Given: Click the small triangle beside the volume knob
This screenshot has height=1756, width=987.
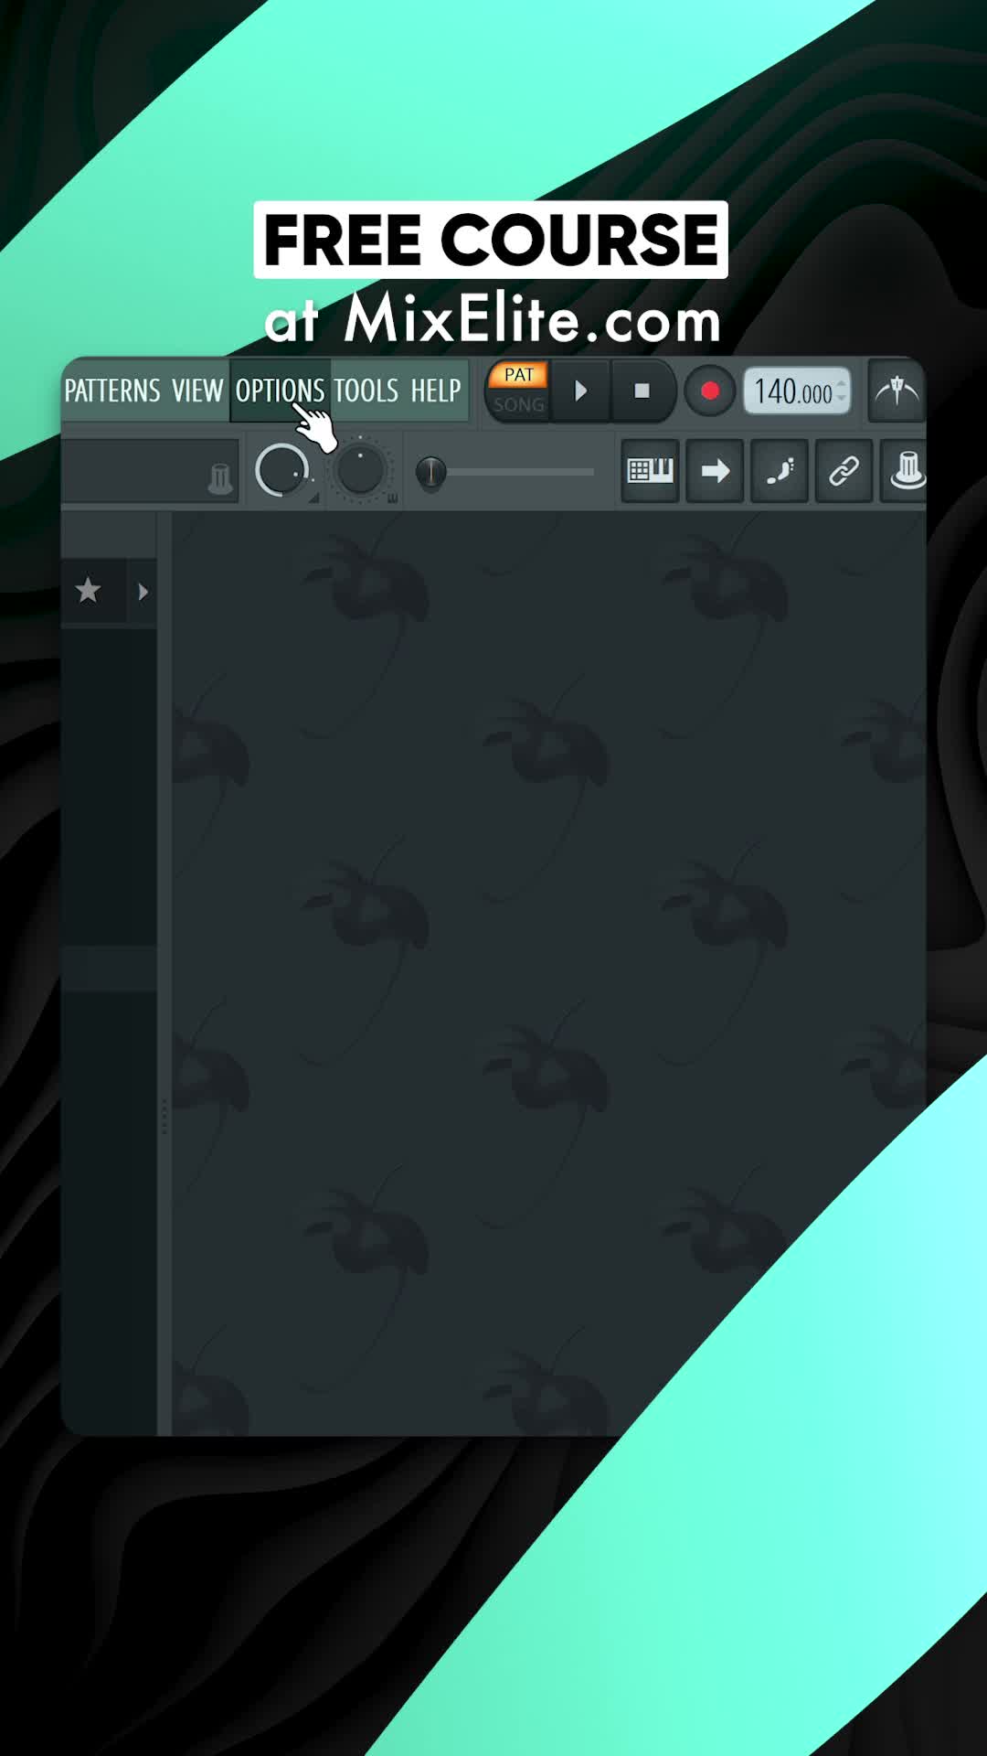Looking at the screenshot, I should (313, 498).
